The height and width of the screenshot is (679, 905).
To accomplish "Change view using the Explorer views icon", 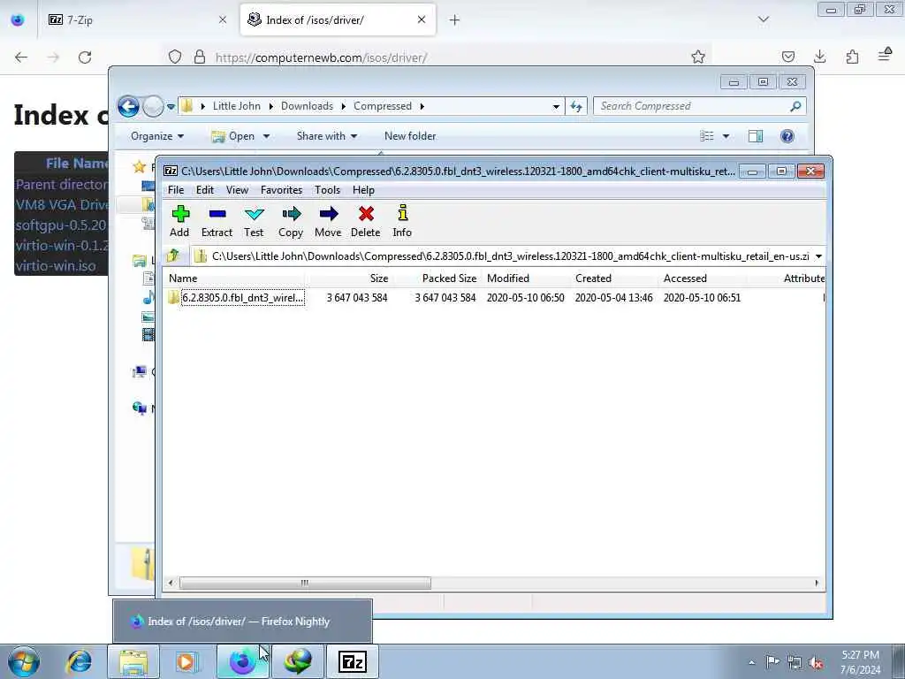I will point(707,136).
